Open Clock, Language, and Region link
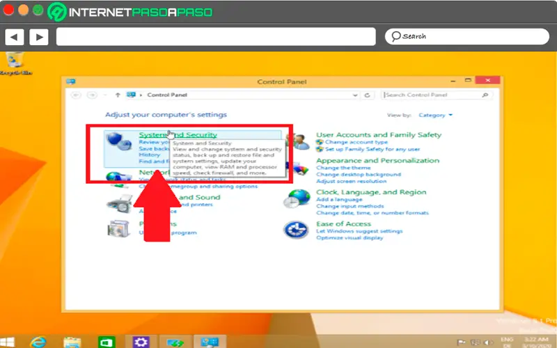557x348 pixels. tap(371, 192)
